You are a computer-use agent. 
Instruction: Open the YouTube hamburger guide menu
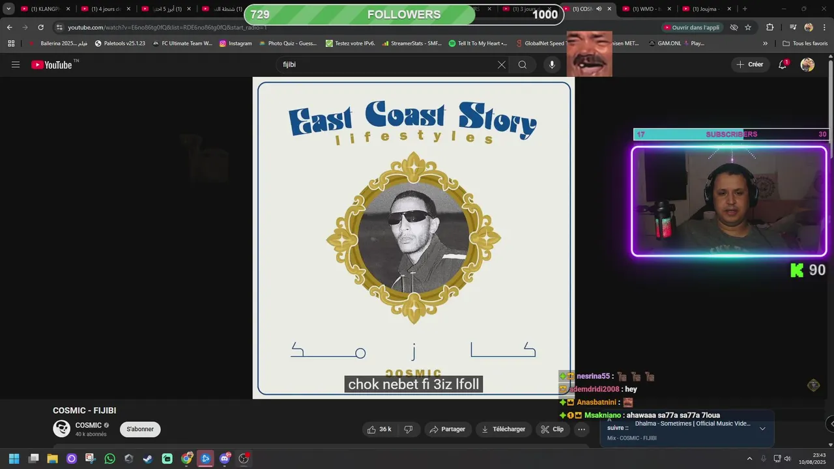(x=16, y=64)
